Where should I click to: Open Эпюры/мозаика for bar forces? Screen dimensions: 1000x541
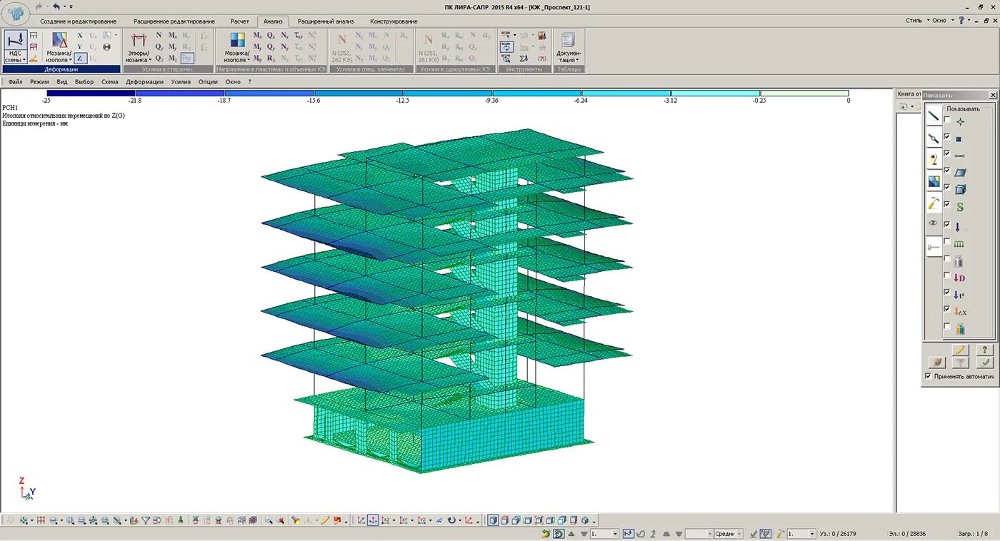pos(137,47)
